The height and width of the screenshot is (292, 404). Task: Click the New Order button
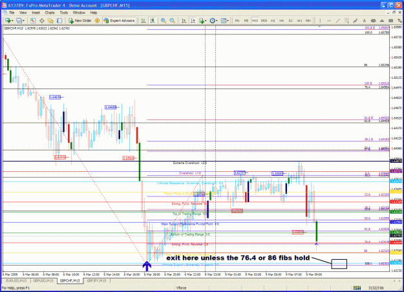(80, 21)
